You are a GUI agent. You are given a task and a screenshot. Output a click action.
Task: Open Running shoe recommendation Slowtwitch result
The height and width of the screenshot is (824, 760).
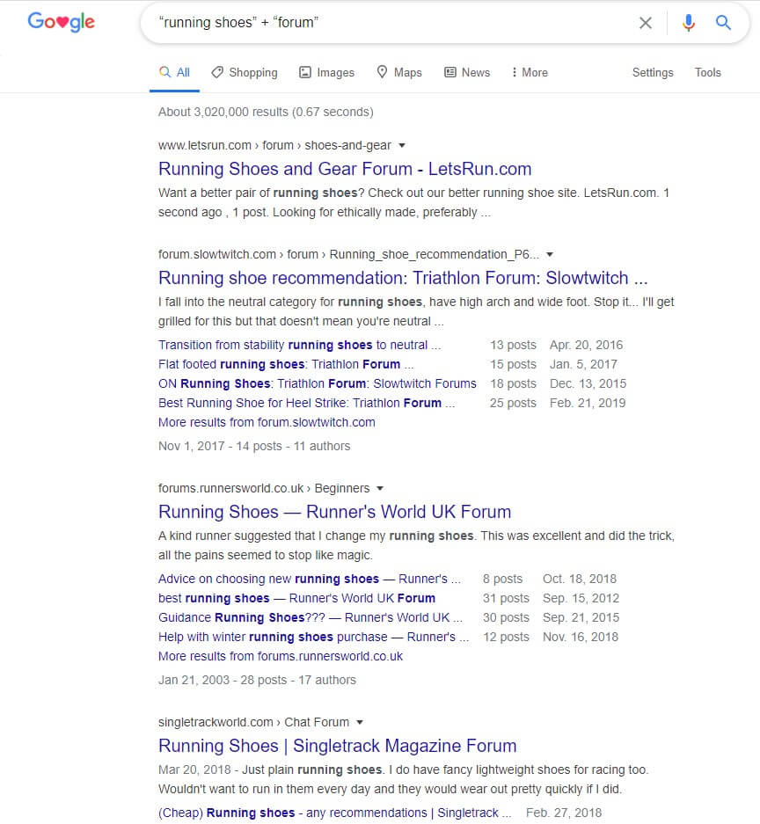[403, 278]
